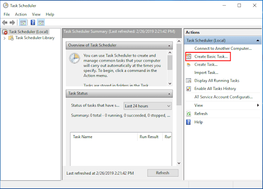Open the Help menu

coord(50,14)
